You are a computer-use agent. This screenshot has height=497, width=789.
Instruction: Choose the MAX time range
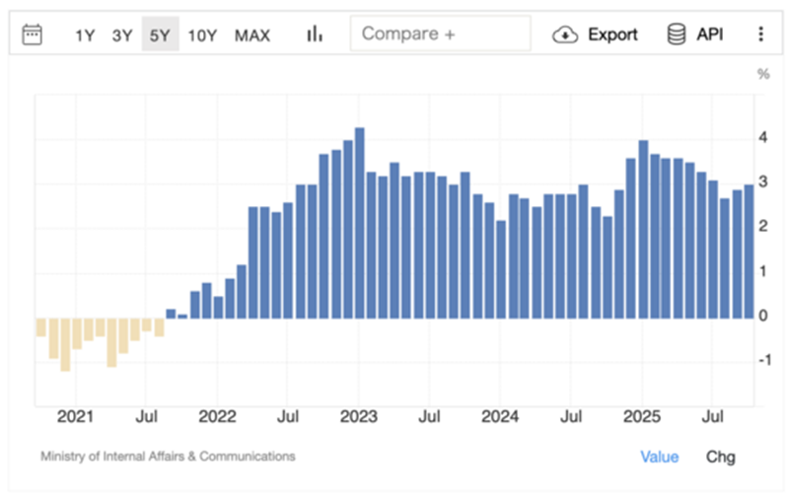(252, 35)
